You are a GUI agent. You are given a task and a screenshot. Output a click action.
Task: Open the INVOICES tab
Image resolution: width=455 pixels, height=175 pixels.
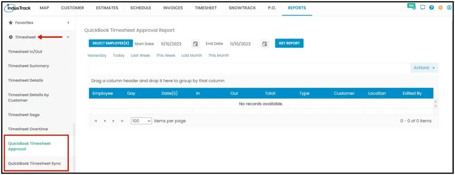coord(173,8)
